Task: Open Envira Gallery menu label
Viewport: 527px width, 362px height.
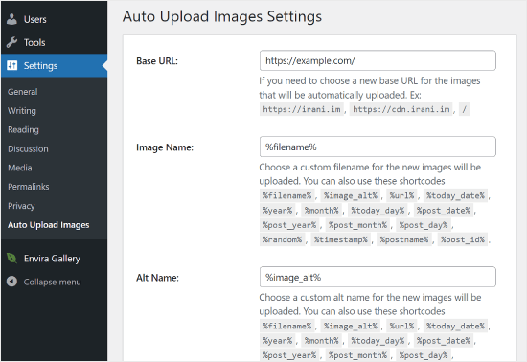Action: coord(52,259)
